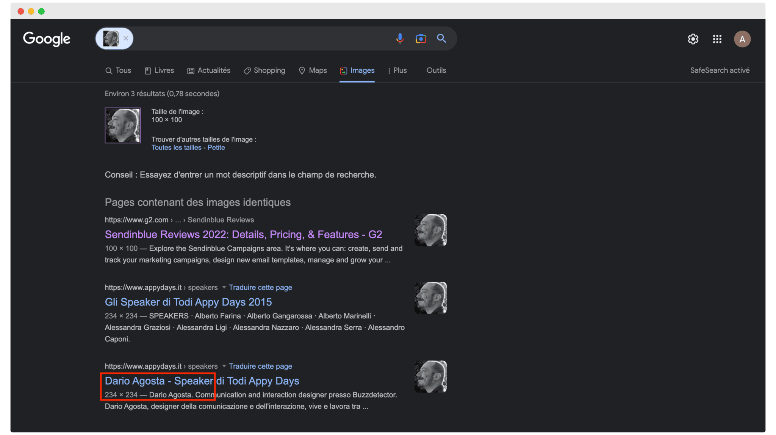This screenshot has width=776, height=435.
Task: Translate the Dario Agosta result page
Action: click(x=260, y=366)
